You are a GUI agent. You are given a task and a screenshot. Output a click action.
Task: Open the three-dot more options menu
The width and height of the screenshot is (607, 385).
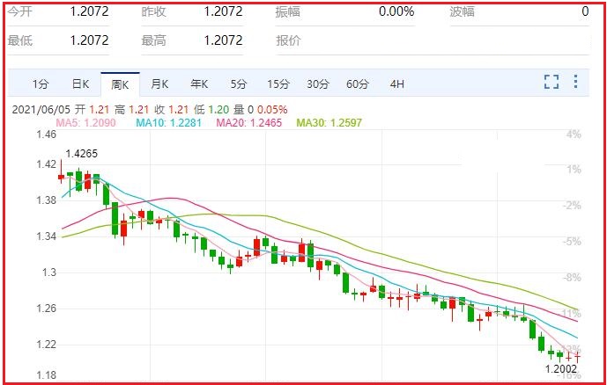(x=575, y=82)
